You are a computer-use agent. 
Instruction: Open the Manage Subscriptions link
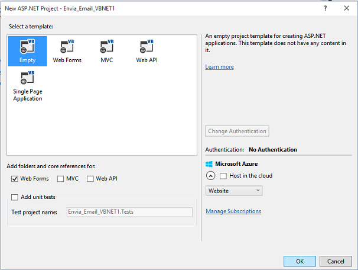pos(233,211)
